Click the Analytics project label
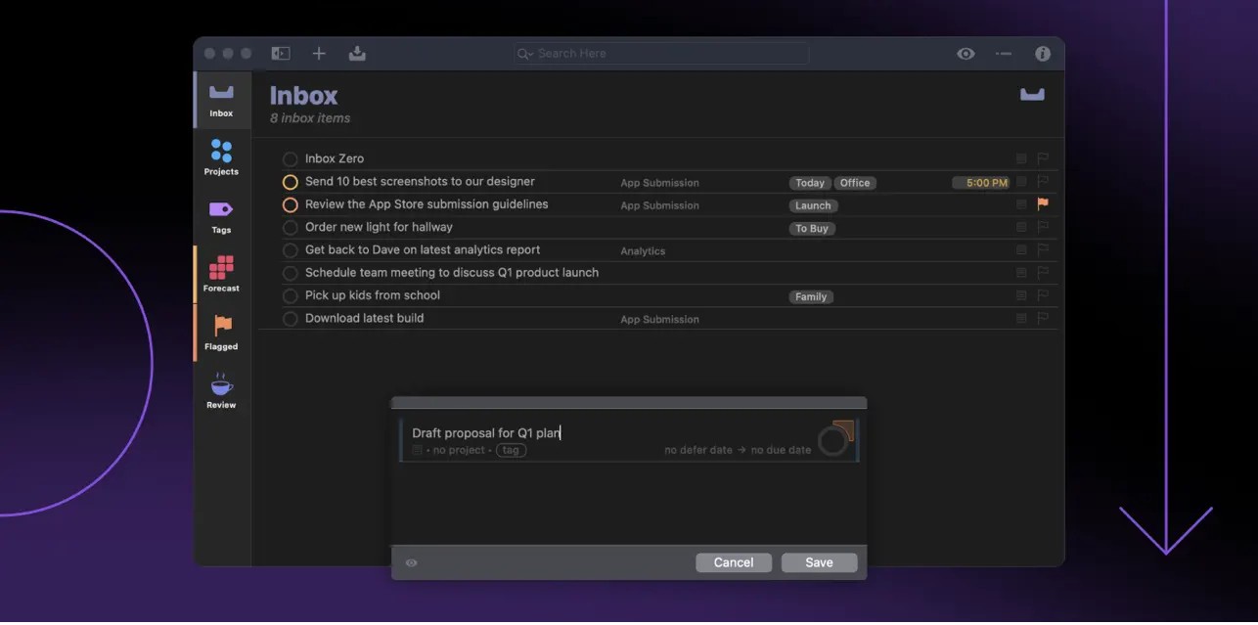This screenshot has height=625, width=1258. (643, 251)
